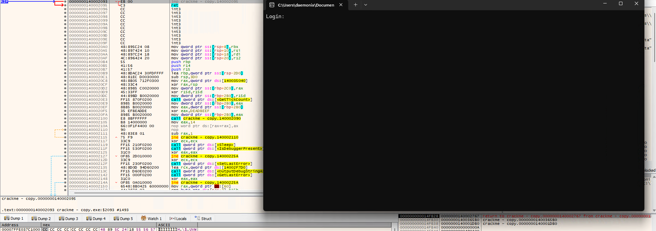Toggle breakpoint dot at address 1400020E3

point(65,100)
